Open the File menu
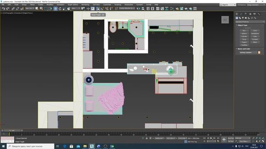The width and height of the screenshot is (266, 149). (x=3, y=5)
